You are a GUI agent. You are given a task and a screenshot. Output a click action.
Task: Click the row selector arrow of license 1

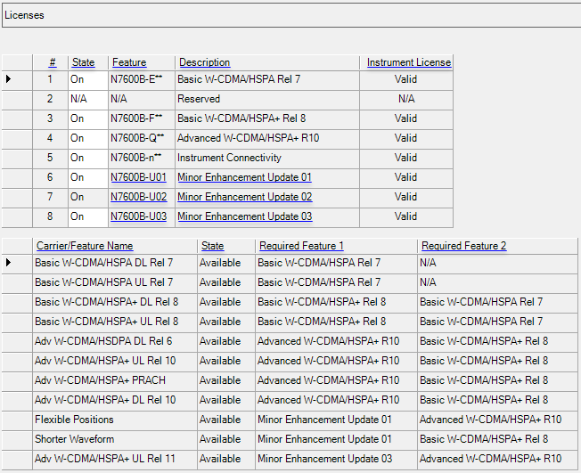click(9, 79)
